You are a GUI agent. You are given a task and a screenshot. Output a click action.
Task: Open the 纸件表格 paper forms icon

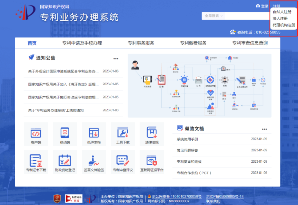tap(94, 134)
